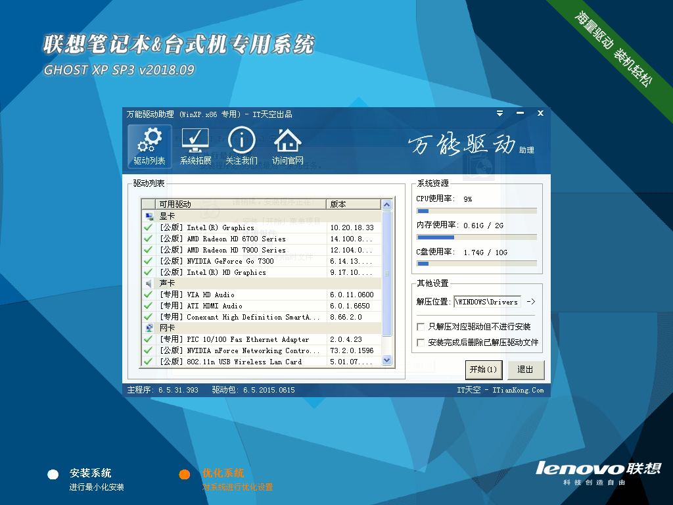Toggle checkmark for AMD Radeon HD 7900 Series
This screenshot has height=505, width=673.
tap(148, 250)
